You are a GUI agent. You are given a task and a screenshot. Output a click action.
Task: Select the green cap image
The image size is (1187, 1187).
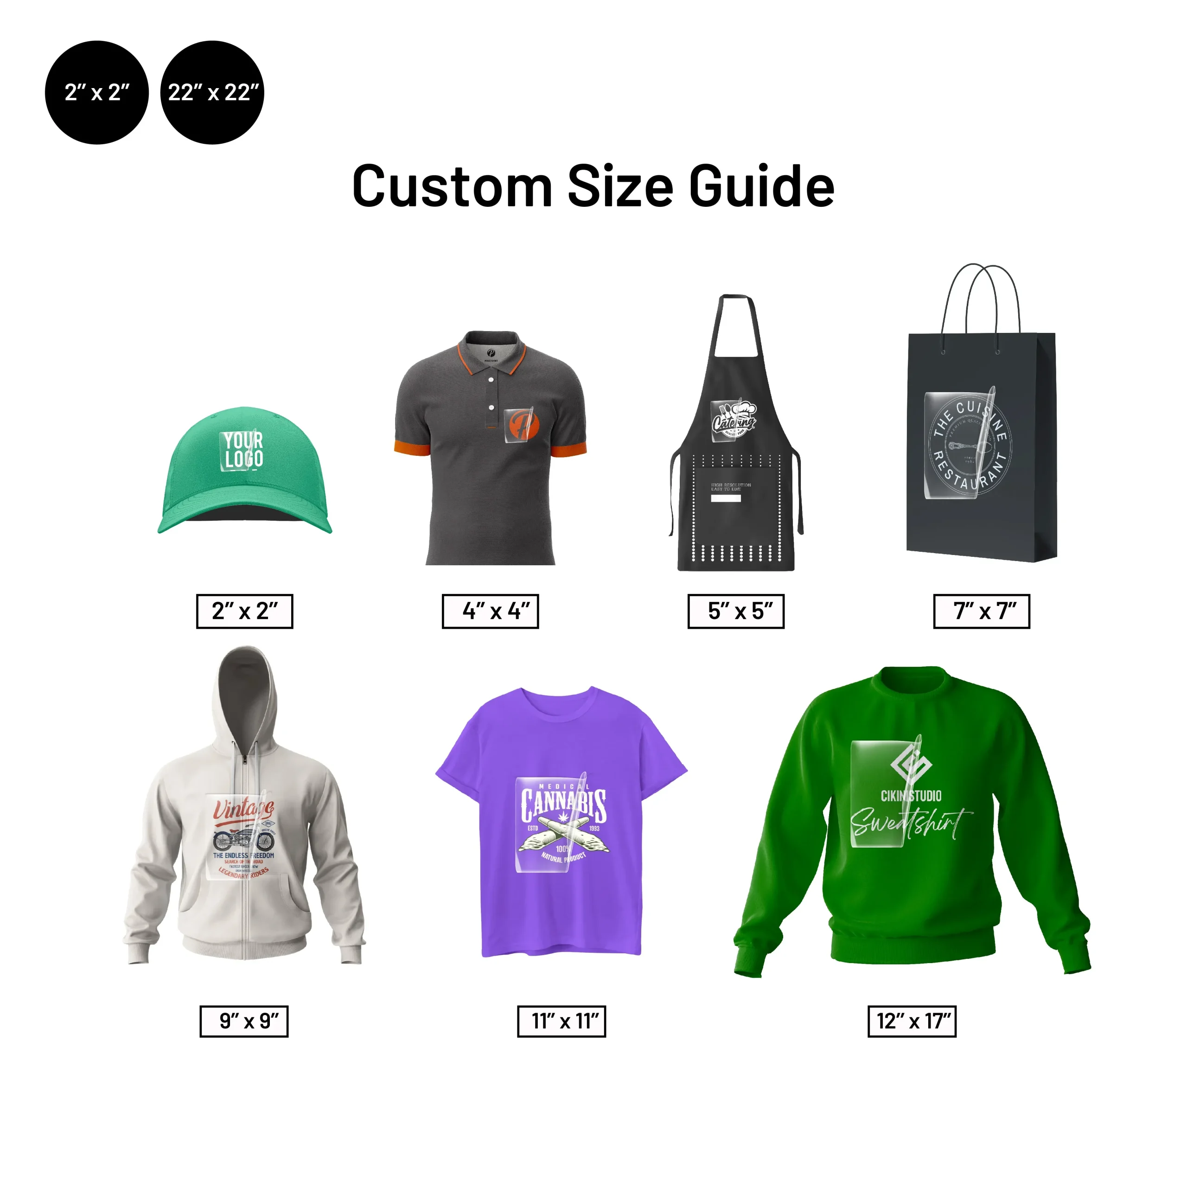point(244,470)
